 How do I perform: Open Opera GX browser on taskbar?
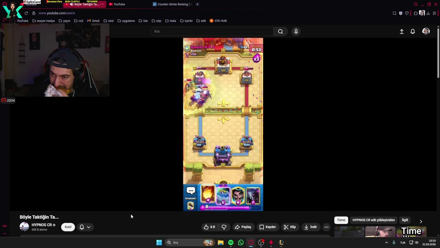coord(251,242)
